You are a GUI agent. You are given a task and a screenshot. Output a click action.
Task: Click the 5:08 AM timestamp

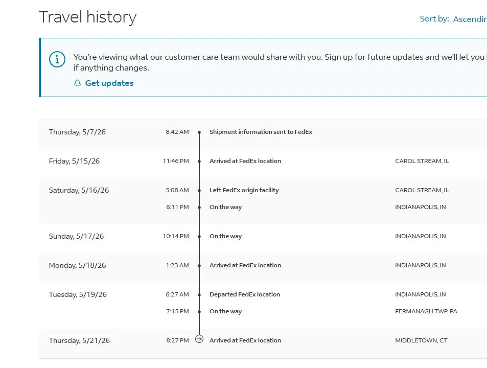point(177,190)
